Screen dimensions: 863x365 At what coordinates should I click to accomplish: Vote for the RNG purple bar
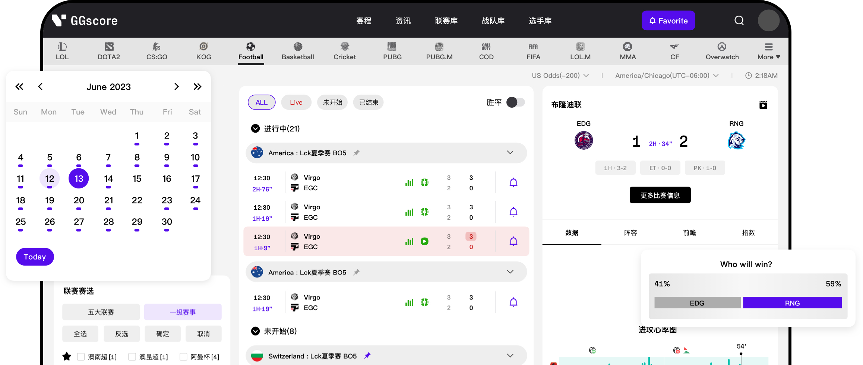pyautogui.click(x=792, y=303)
